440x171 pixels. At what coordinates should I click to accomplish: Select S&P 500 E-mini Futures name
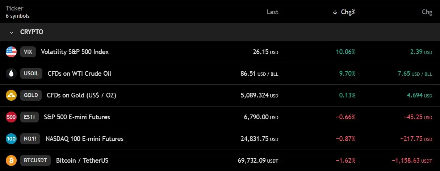(77, 117)
